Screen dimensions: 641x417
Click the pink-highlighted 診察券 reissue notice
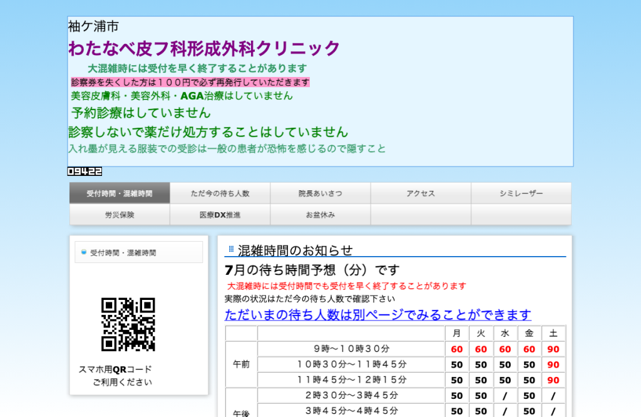click(190, 82)
